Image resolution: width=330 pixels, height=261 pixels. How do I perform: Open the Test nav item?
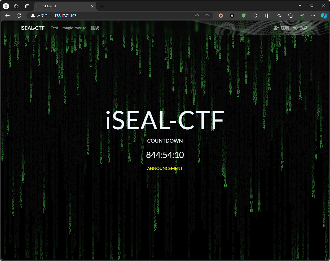pos(54,28)
